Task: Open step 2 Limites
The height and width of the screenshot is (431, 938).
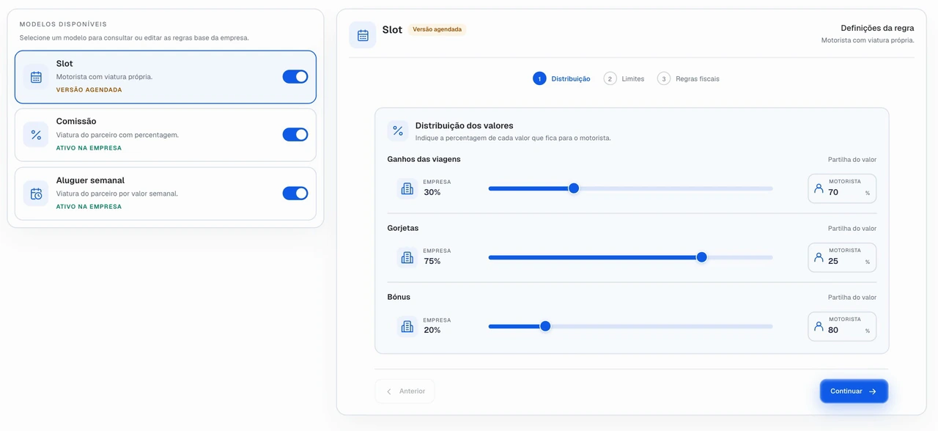Action: click(624, 78)
